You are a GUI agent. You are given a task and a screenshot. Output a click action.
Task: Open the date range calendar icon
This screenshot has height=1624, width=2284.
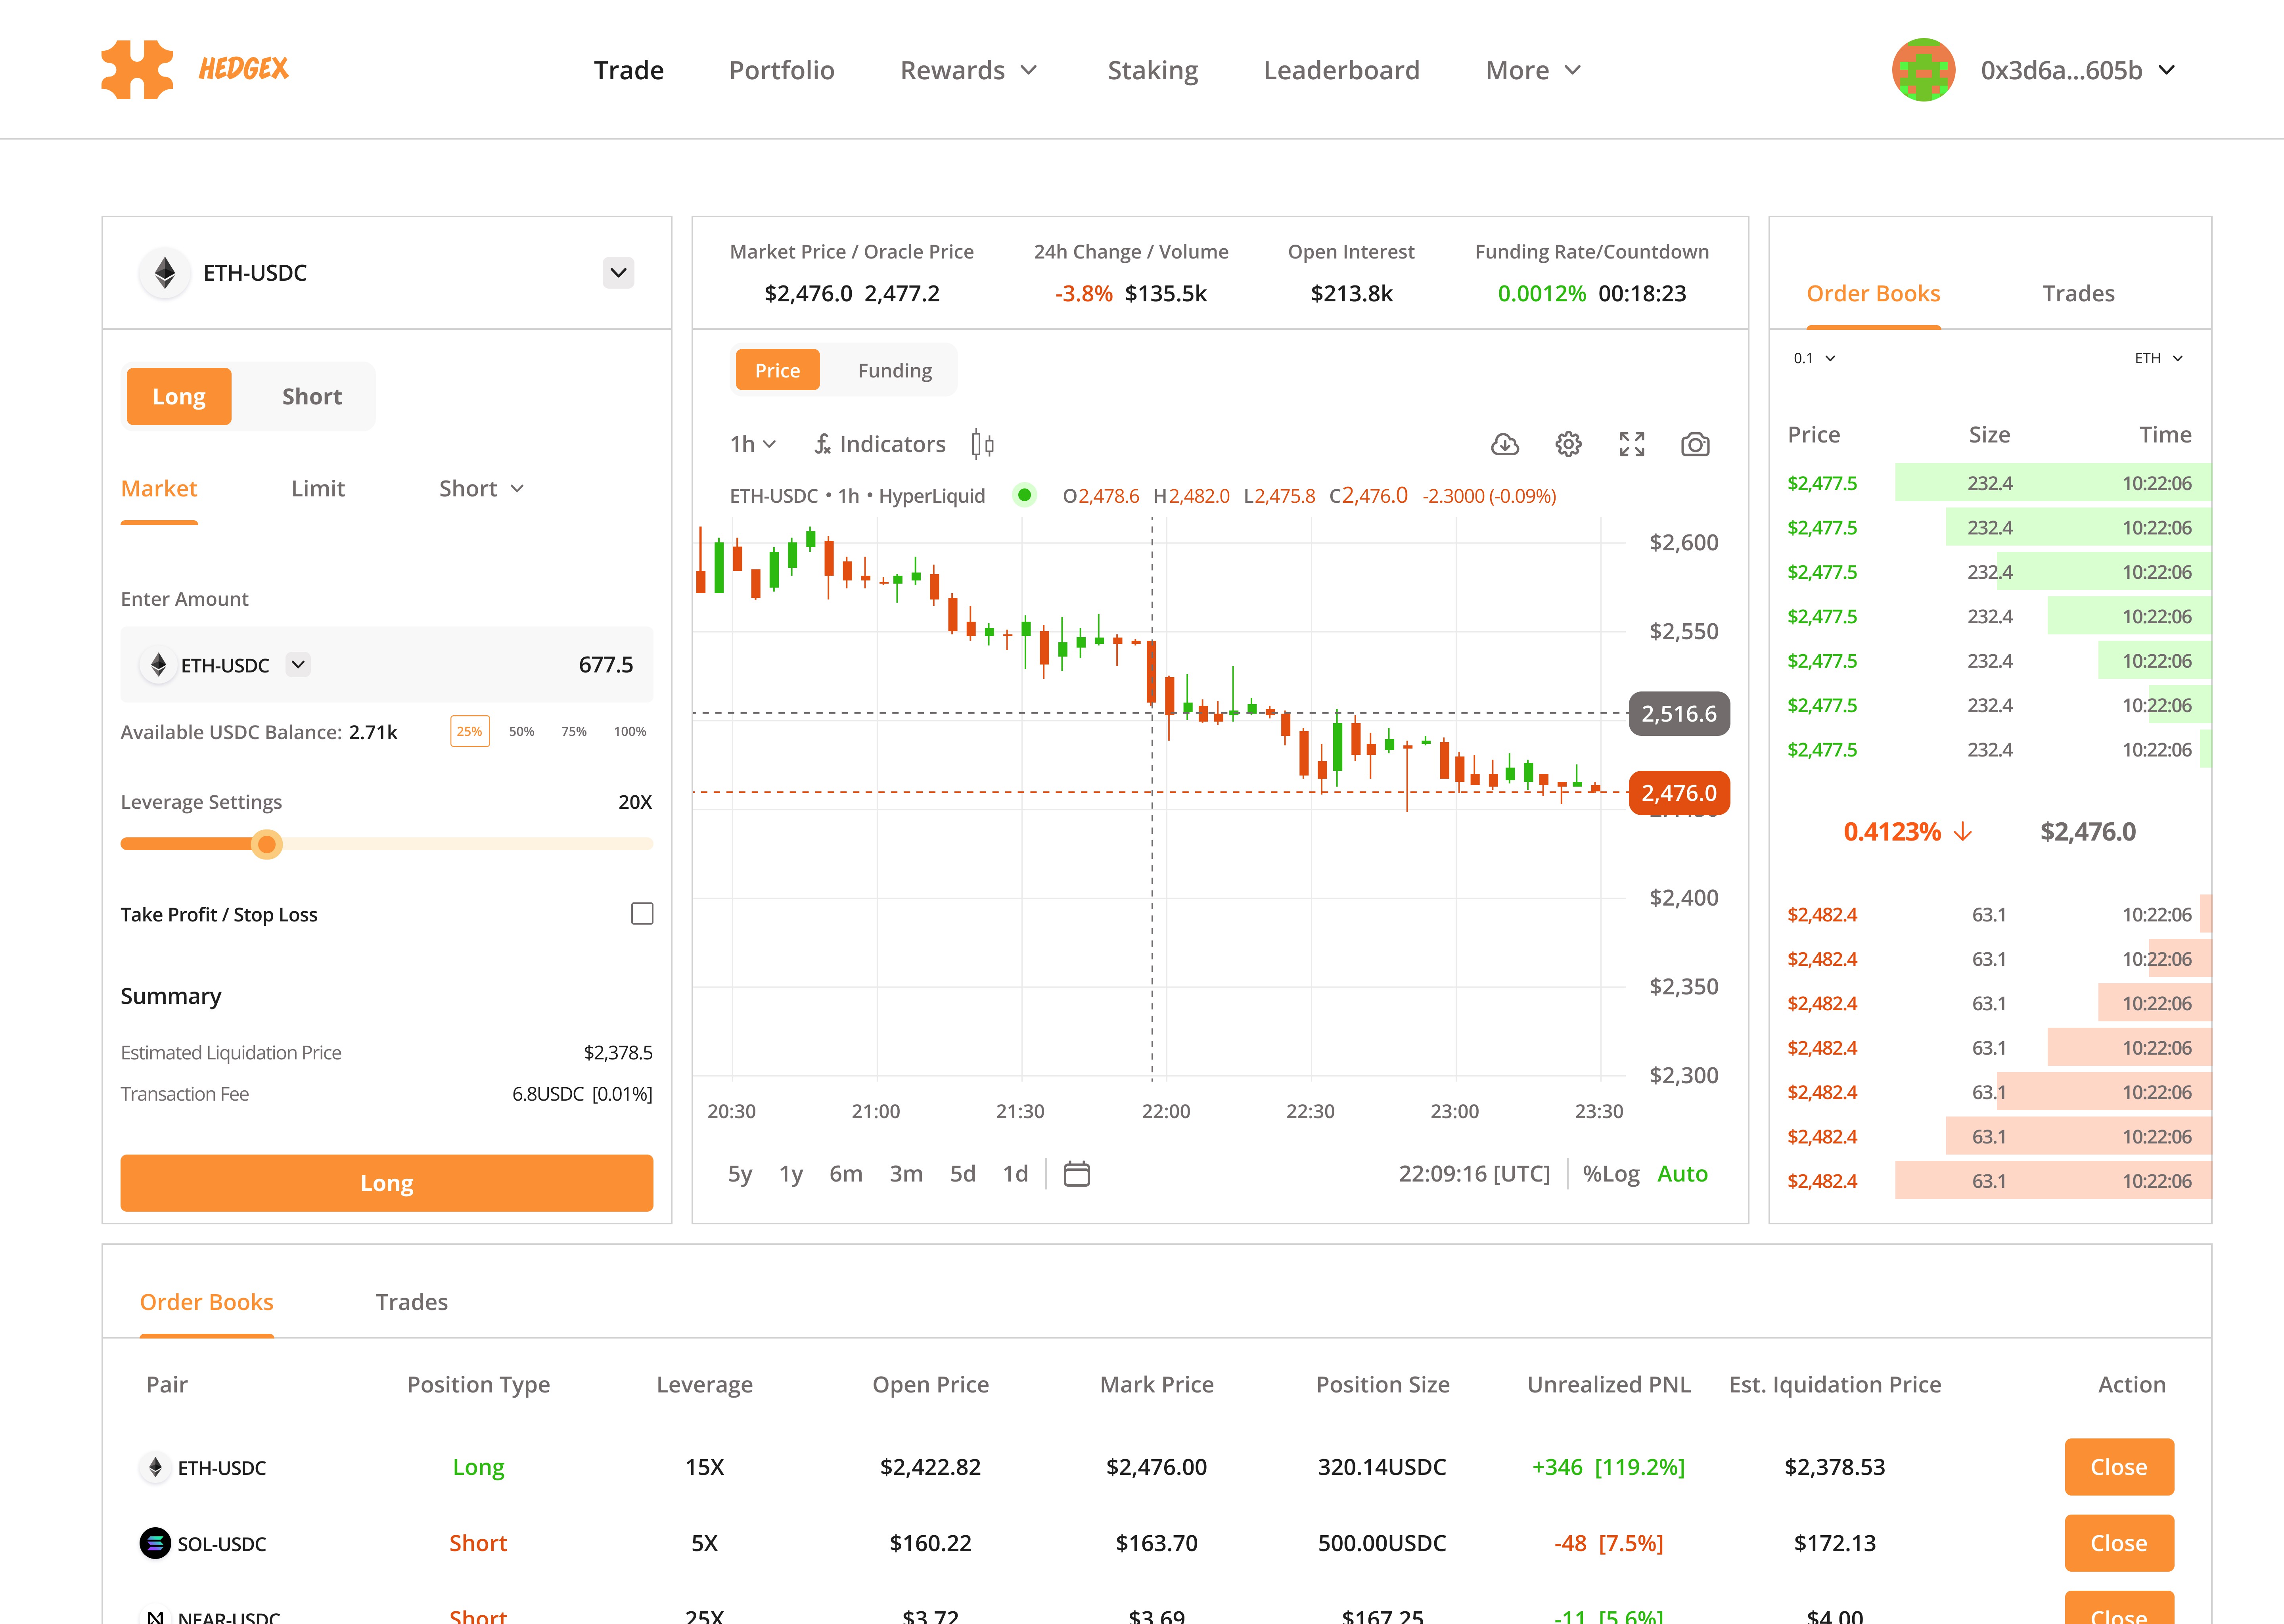[1077, 1173]
